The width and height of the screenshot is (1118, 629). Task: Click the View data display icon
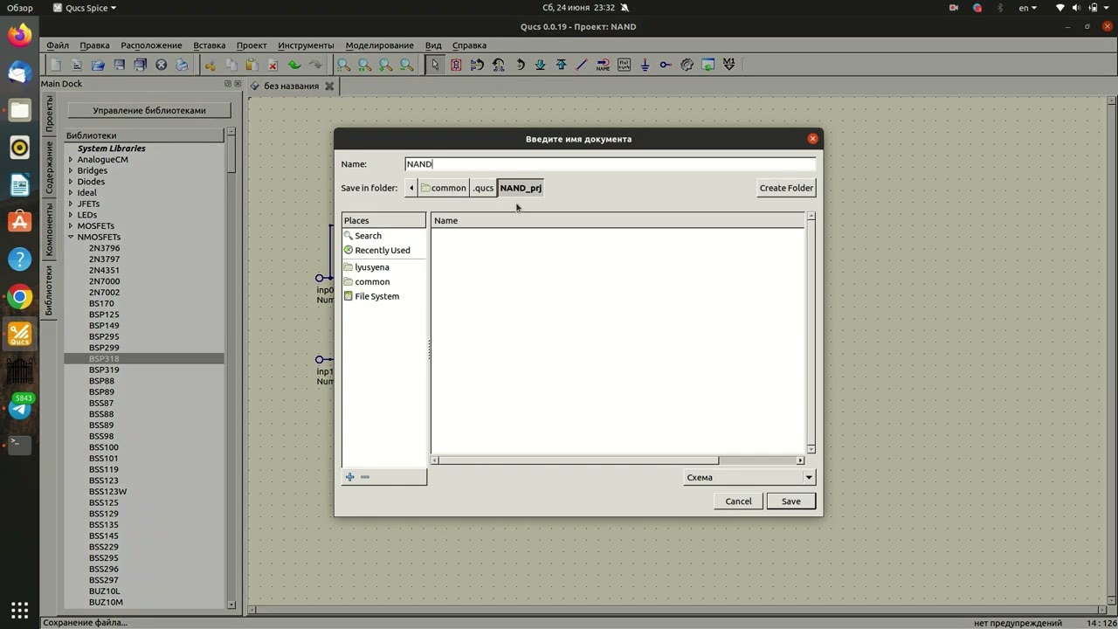[x=707, y=65]
